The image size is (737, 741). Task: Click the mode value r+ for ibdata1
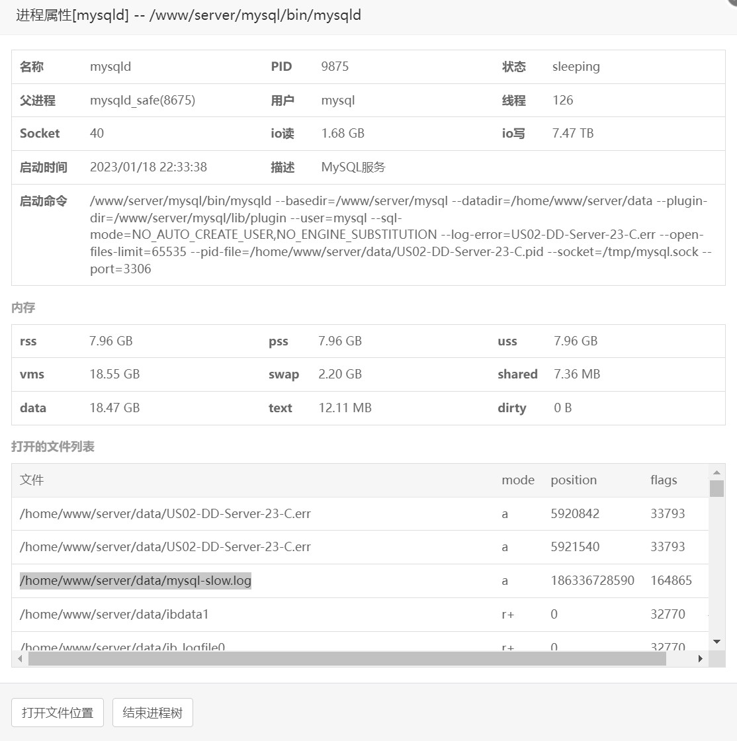508,614
